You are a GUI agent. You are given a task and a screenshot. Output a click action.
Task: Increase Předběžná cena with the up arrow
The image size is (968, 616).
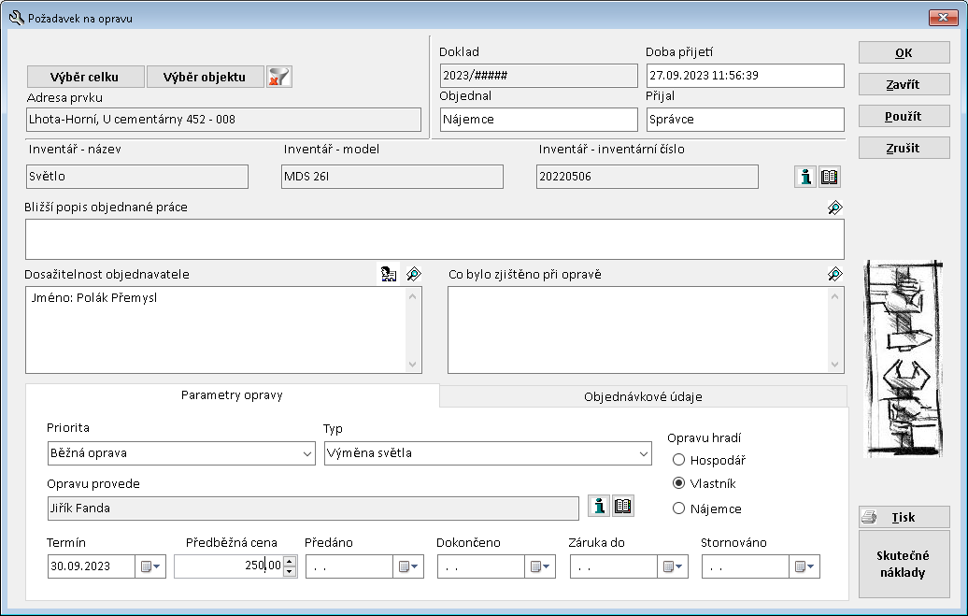pyautogui.click(x=289, y=562)
